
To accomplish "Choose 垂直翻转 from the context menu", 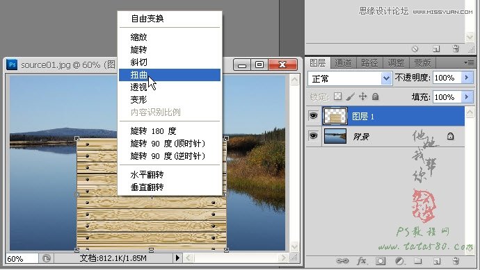I will pyautogui.click(x=147, y=187).
